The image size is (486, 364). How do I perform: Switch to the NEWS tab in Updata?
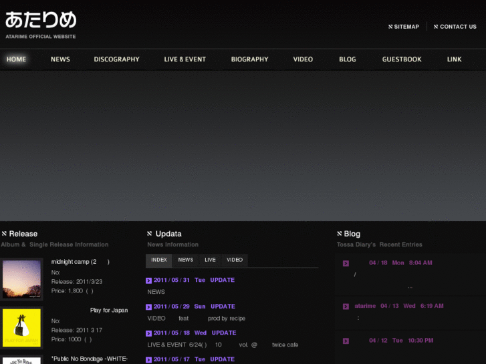pyautogui.click(x=185, y=260)
